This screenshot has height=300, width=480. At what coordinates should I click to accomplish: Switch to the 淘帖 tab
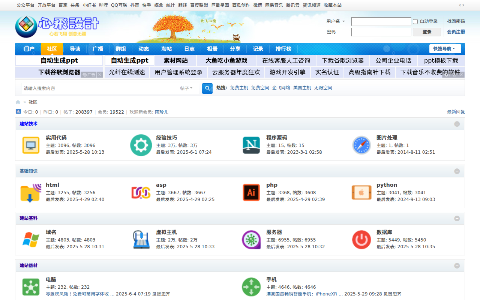pyautogui.click(x=166, y=49)
